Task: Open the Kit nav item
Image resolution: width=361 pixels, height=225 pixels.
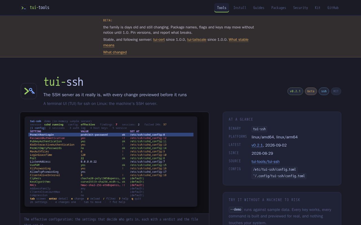Action: coord(318,8)
